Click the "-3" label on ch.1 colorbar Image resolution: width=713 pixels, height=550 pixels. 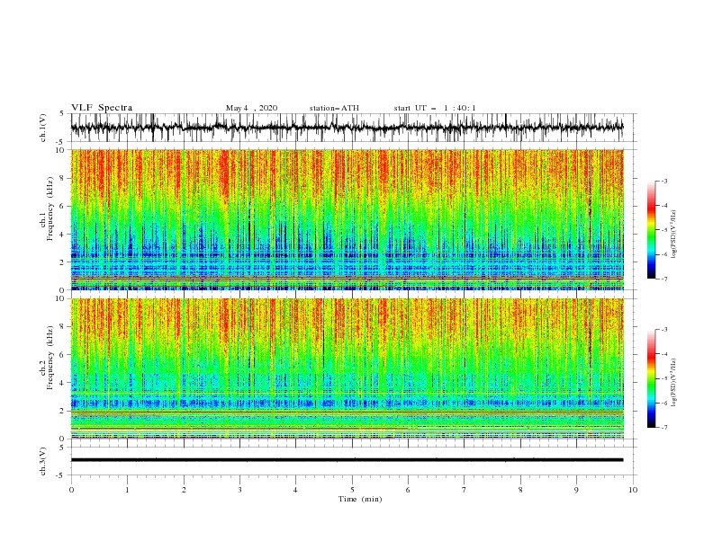pos(663,181)
